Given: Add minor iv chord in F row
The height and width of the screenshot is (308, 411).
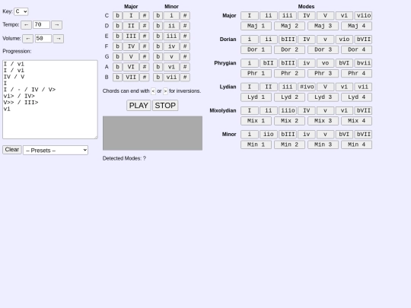Looking at the screenshot, I should (x=171, y=46).
